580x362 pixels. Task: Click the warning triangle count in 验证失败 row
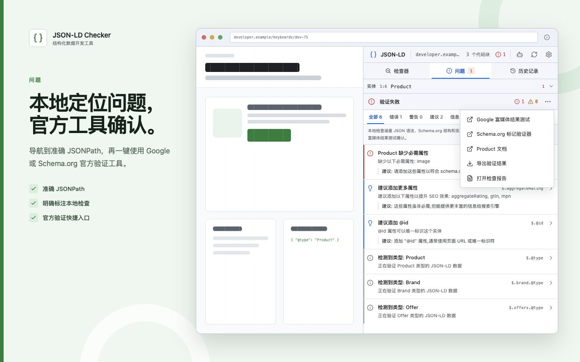(x=533, y=102)
